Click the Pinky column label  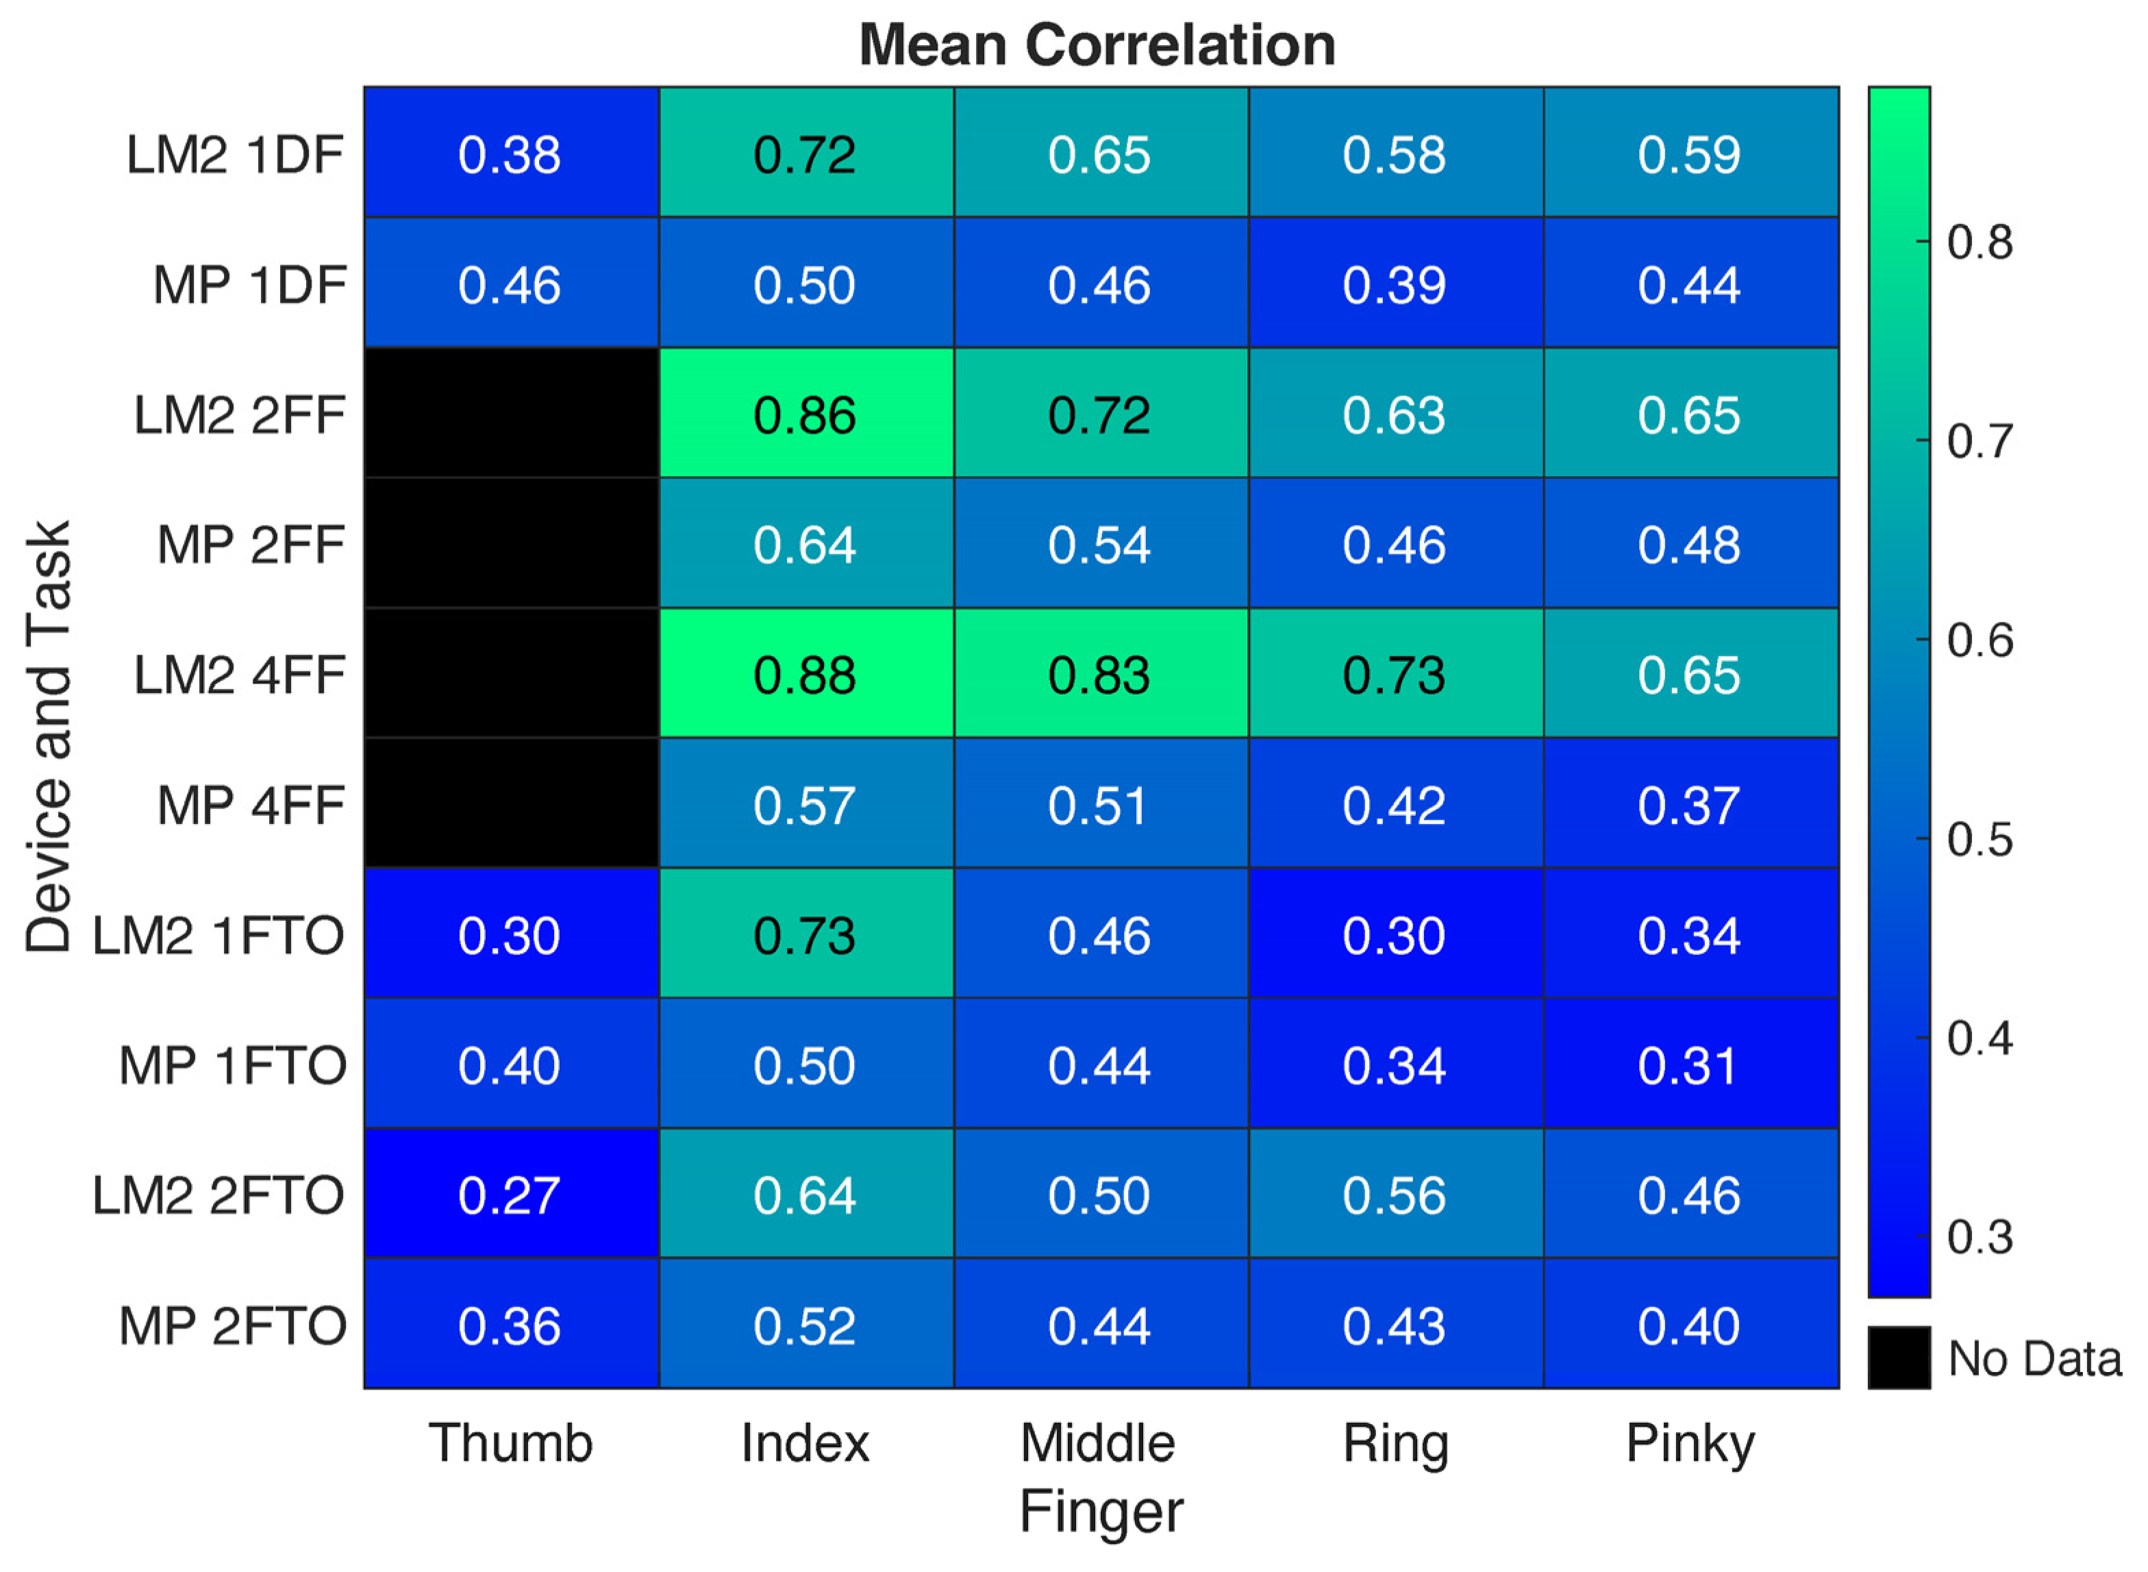click(x=1690, y=1443)
